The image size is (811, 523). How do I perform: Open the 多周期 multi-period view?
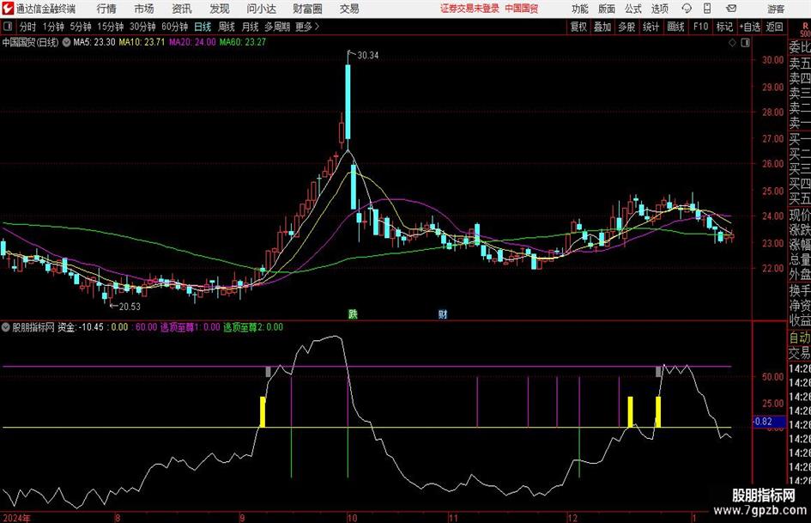(x=277, y=27)
